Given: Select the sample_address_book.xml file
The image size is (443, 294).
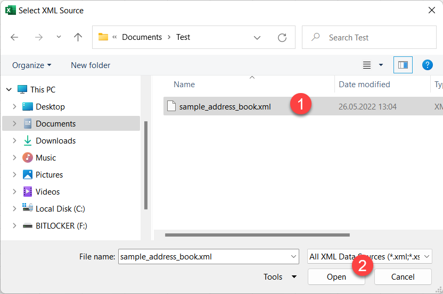Looking at the screenshot, I should pyautogui.click(x=225, y=106).
